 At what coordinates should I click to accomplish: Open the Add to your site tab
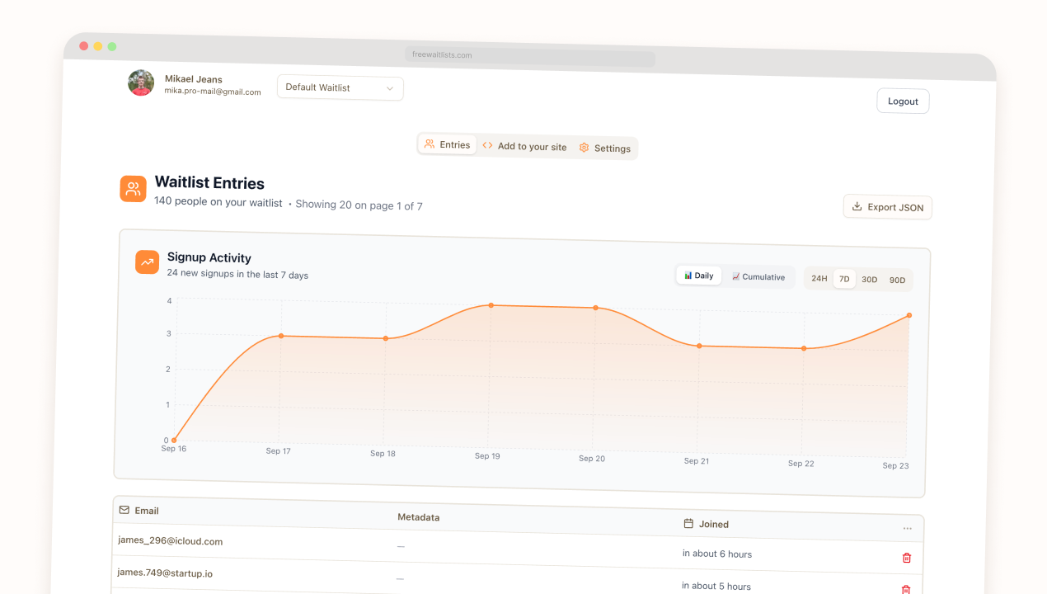[x=525, y=146]
